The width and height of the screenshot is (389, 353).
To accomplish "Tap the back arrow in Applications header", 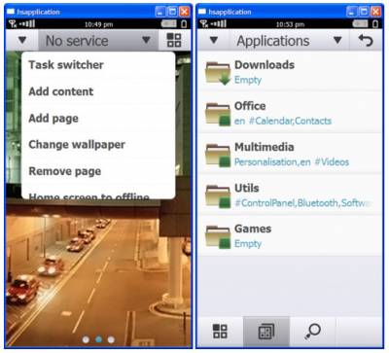I will click(366, 41).
